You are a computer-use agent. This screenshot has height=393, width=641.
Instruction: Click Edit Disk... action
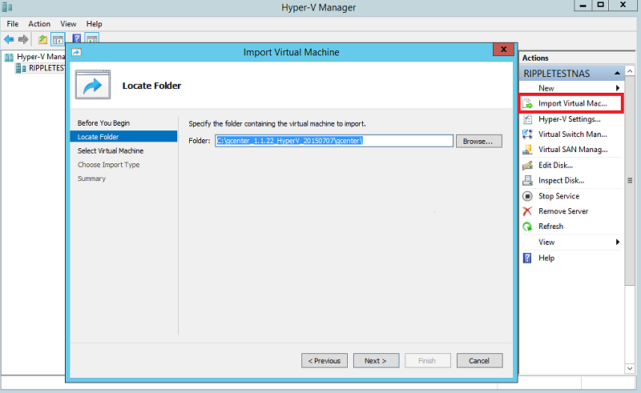pos(555,165)
